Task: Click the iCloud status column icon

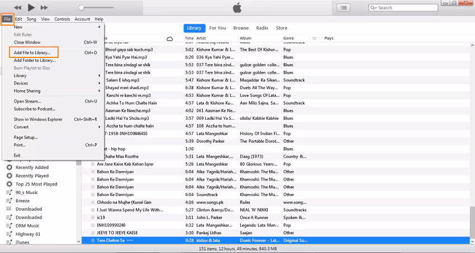Action: pos(170,38)
